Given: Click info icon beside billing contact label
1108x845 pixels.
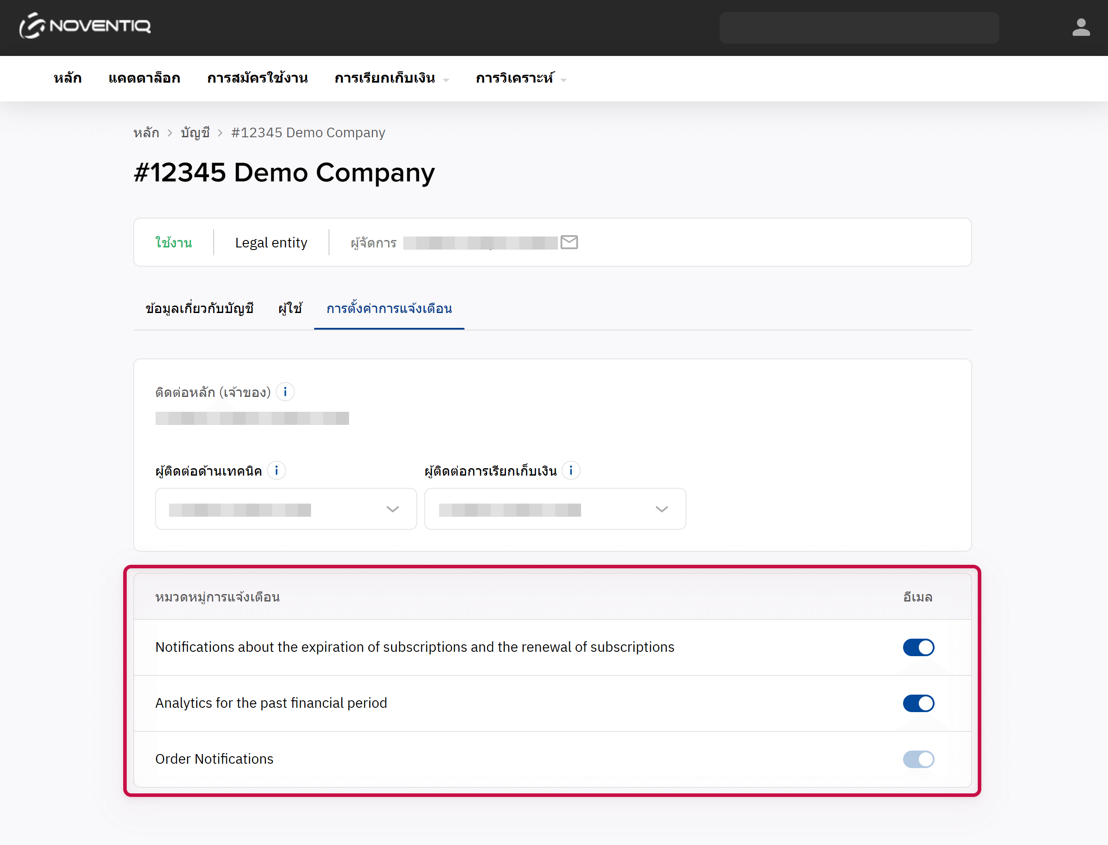Looking at the screenshot, I should (571, 471).
